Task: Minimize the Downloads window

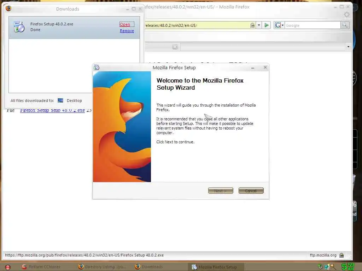Action: pos(127,9)
